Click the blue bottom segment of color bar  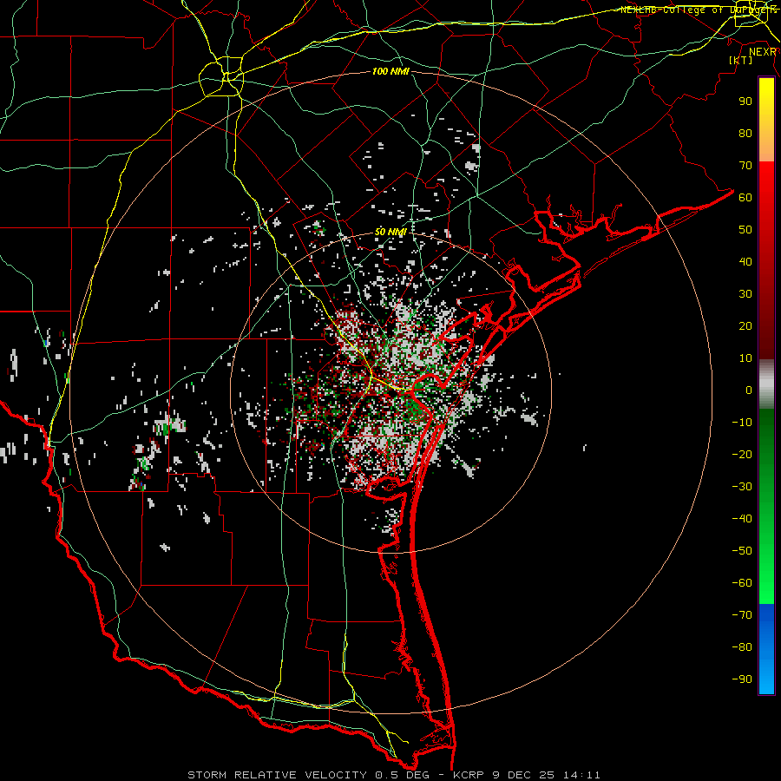click(x=766, y=649)
